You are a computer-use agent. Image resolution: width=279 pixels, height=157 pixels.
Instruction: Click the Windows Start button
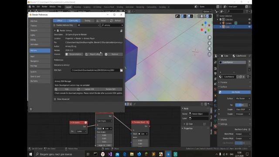pos(31,154)
